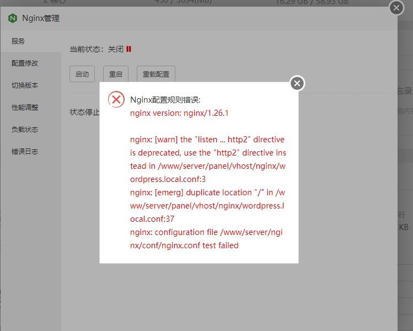
Task: Open the 服务 tab
Action: pos(31,41)
